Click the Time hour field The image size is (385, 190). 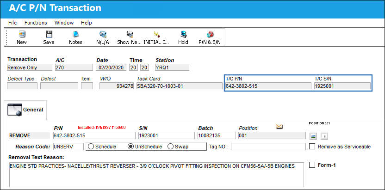[x=134, y=67]
